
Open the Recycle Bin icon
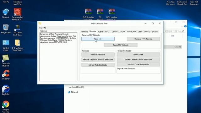[6, 29]
